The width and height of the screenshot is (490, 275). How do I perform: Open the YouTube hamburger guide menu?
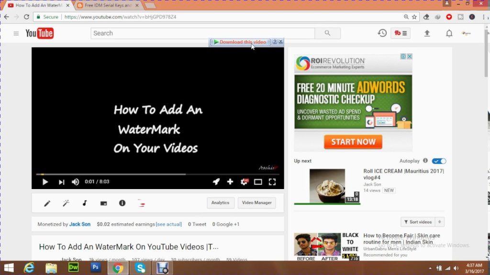[x=16, y=33]
